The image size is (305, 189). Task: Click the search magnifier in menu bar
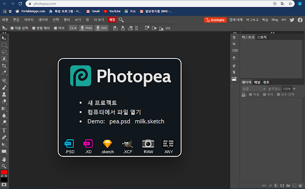(x=121, y=20)
